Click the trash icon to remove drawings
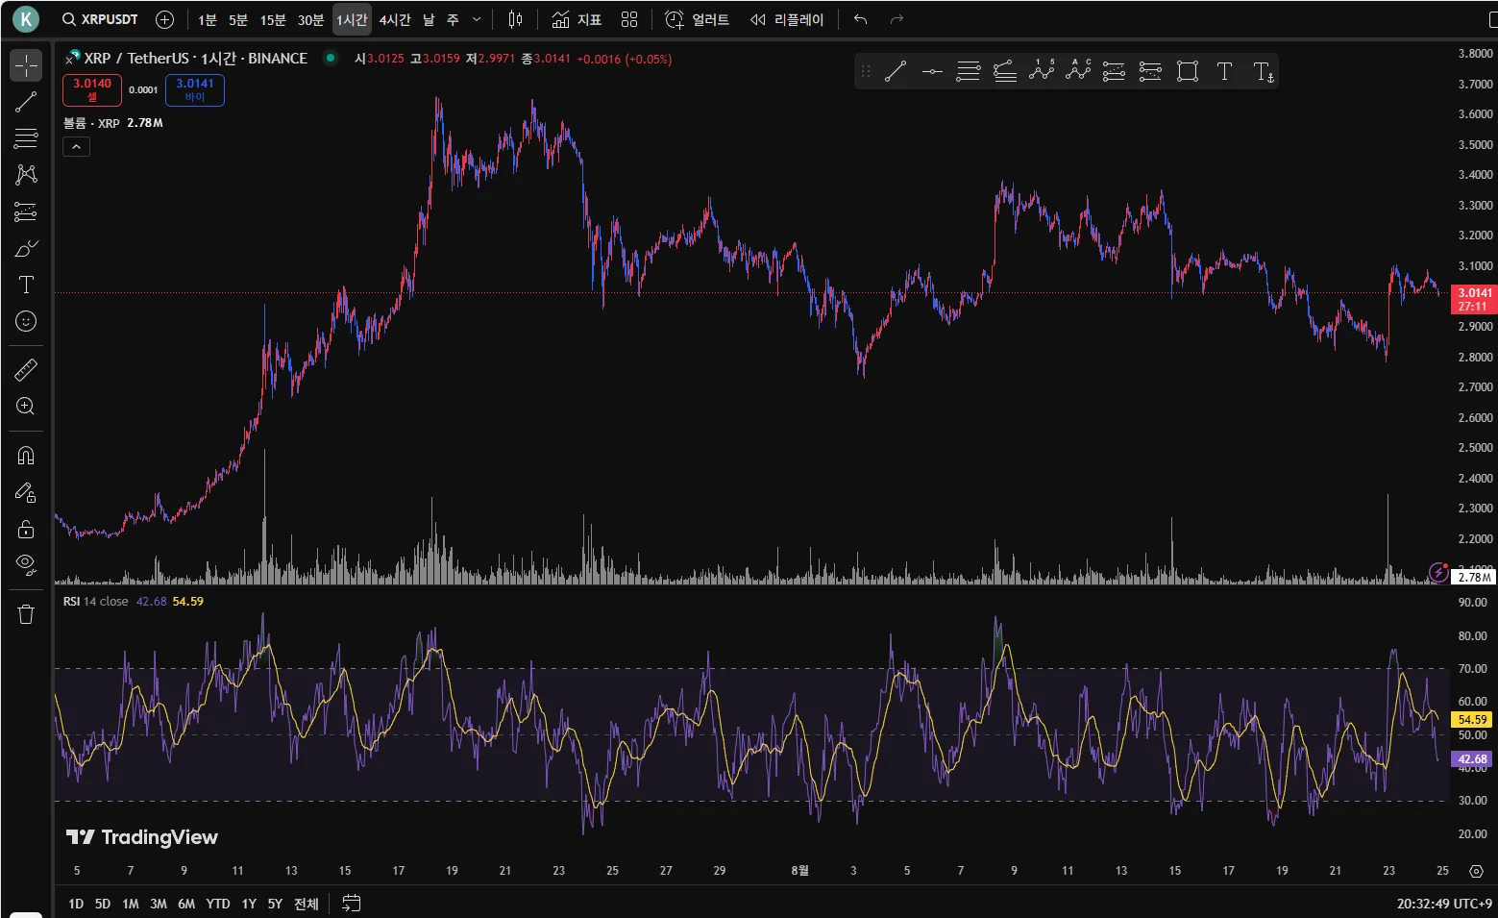Image resolution: width=1498 pixels, height=918 pixels. click(x=26, y=614)
